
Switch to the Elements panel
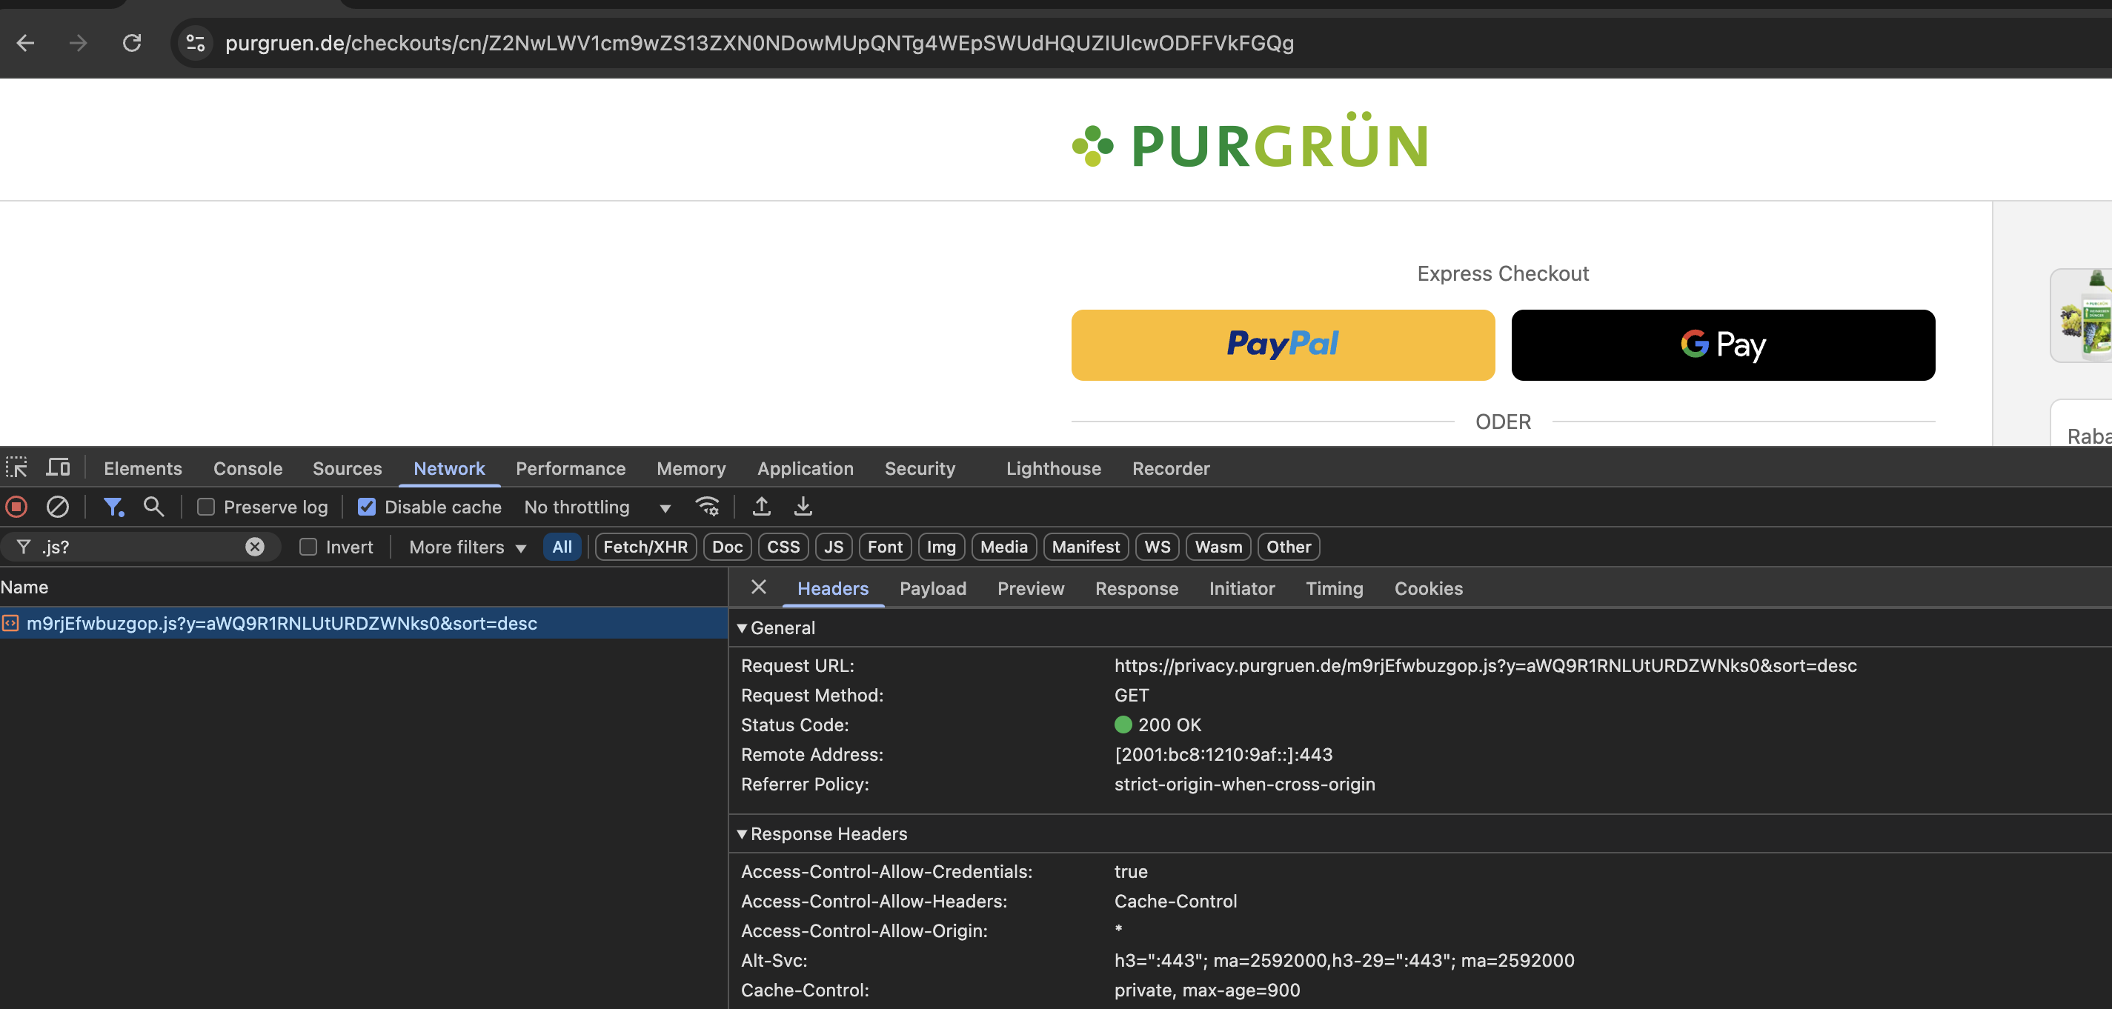[143, 468]
